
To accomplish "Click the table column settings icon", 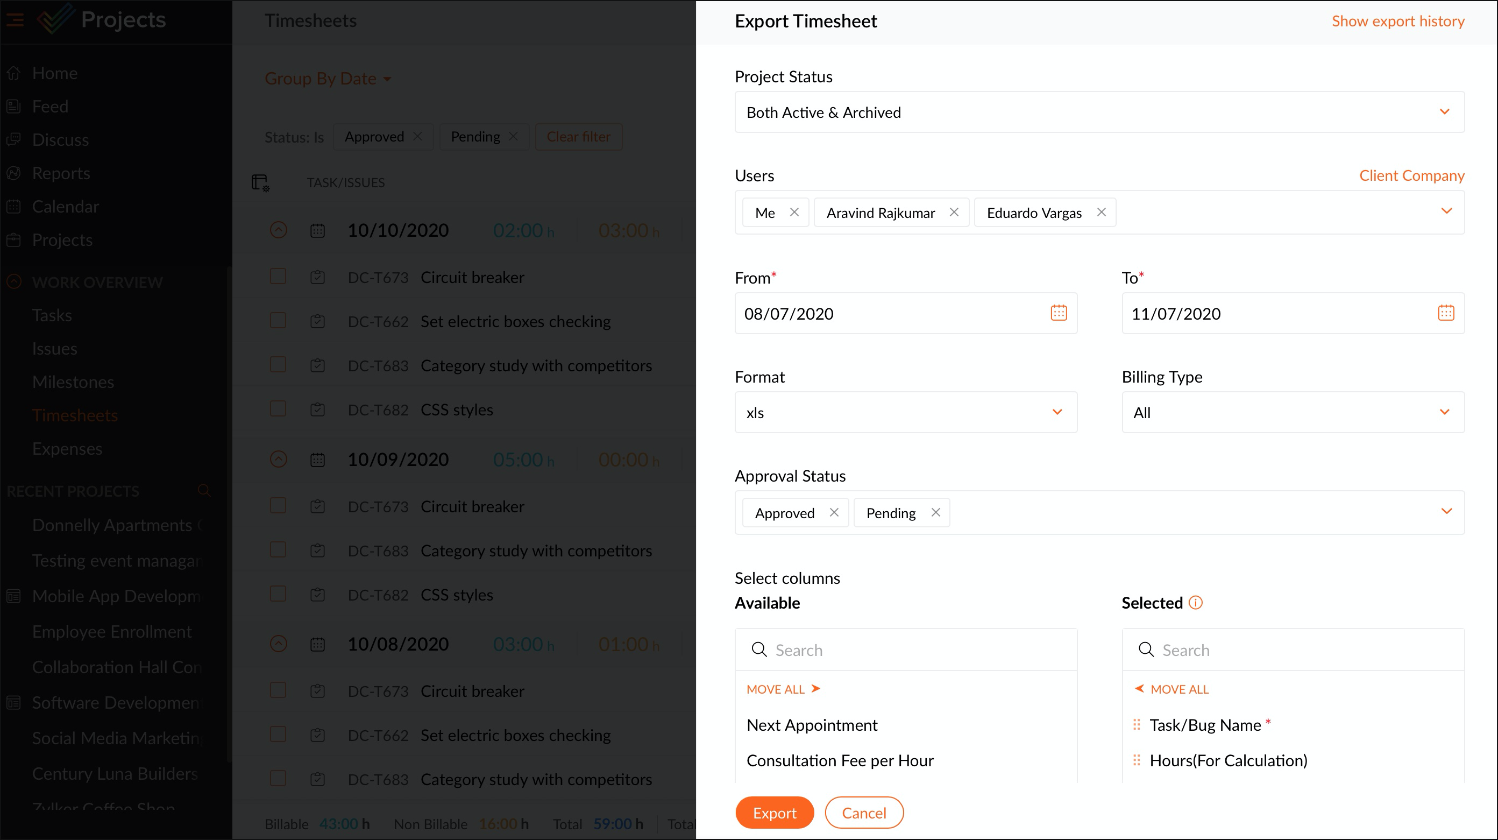I will click(260, 182).
